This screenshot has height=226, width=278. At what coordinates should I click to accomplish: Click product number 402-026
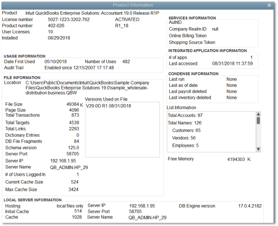[x=56, y=26]
